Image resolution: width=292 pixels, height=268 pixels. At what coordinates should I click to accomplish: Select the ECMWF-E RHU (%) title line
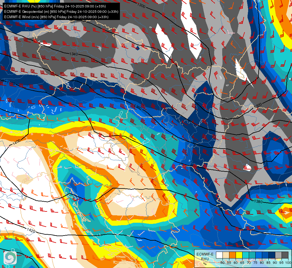(x=55, y=6)
